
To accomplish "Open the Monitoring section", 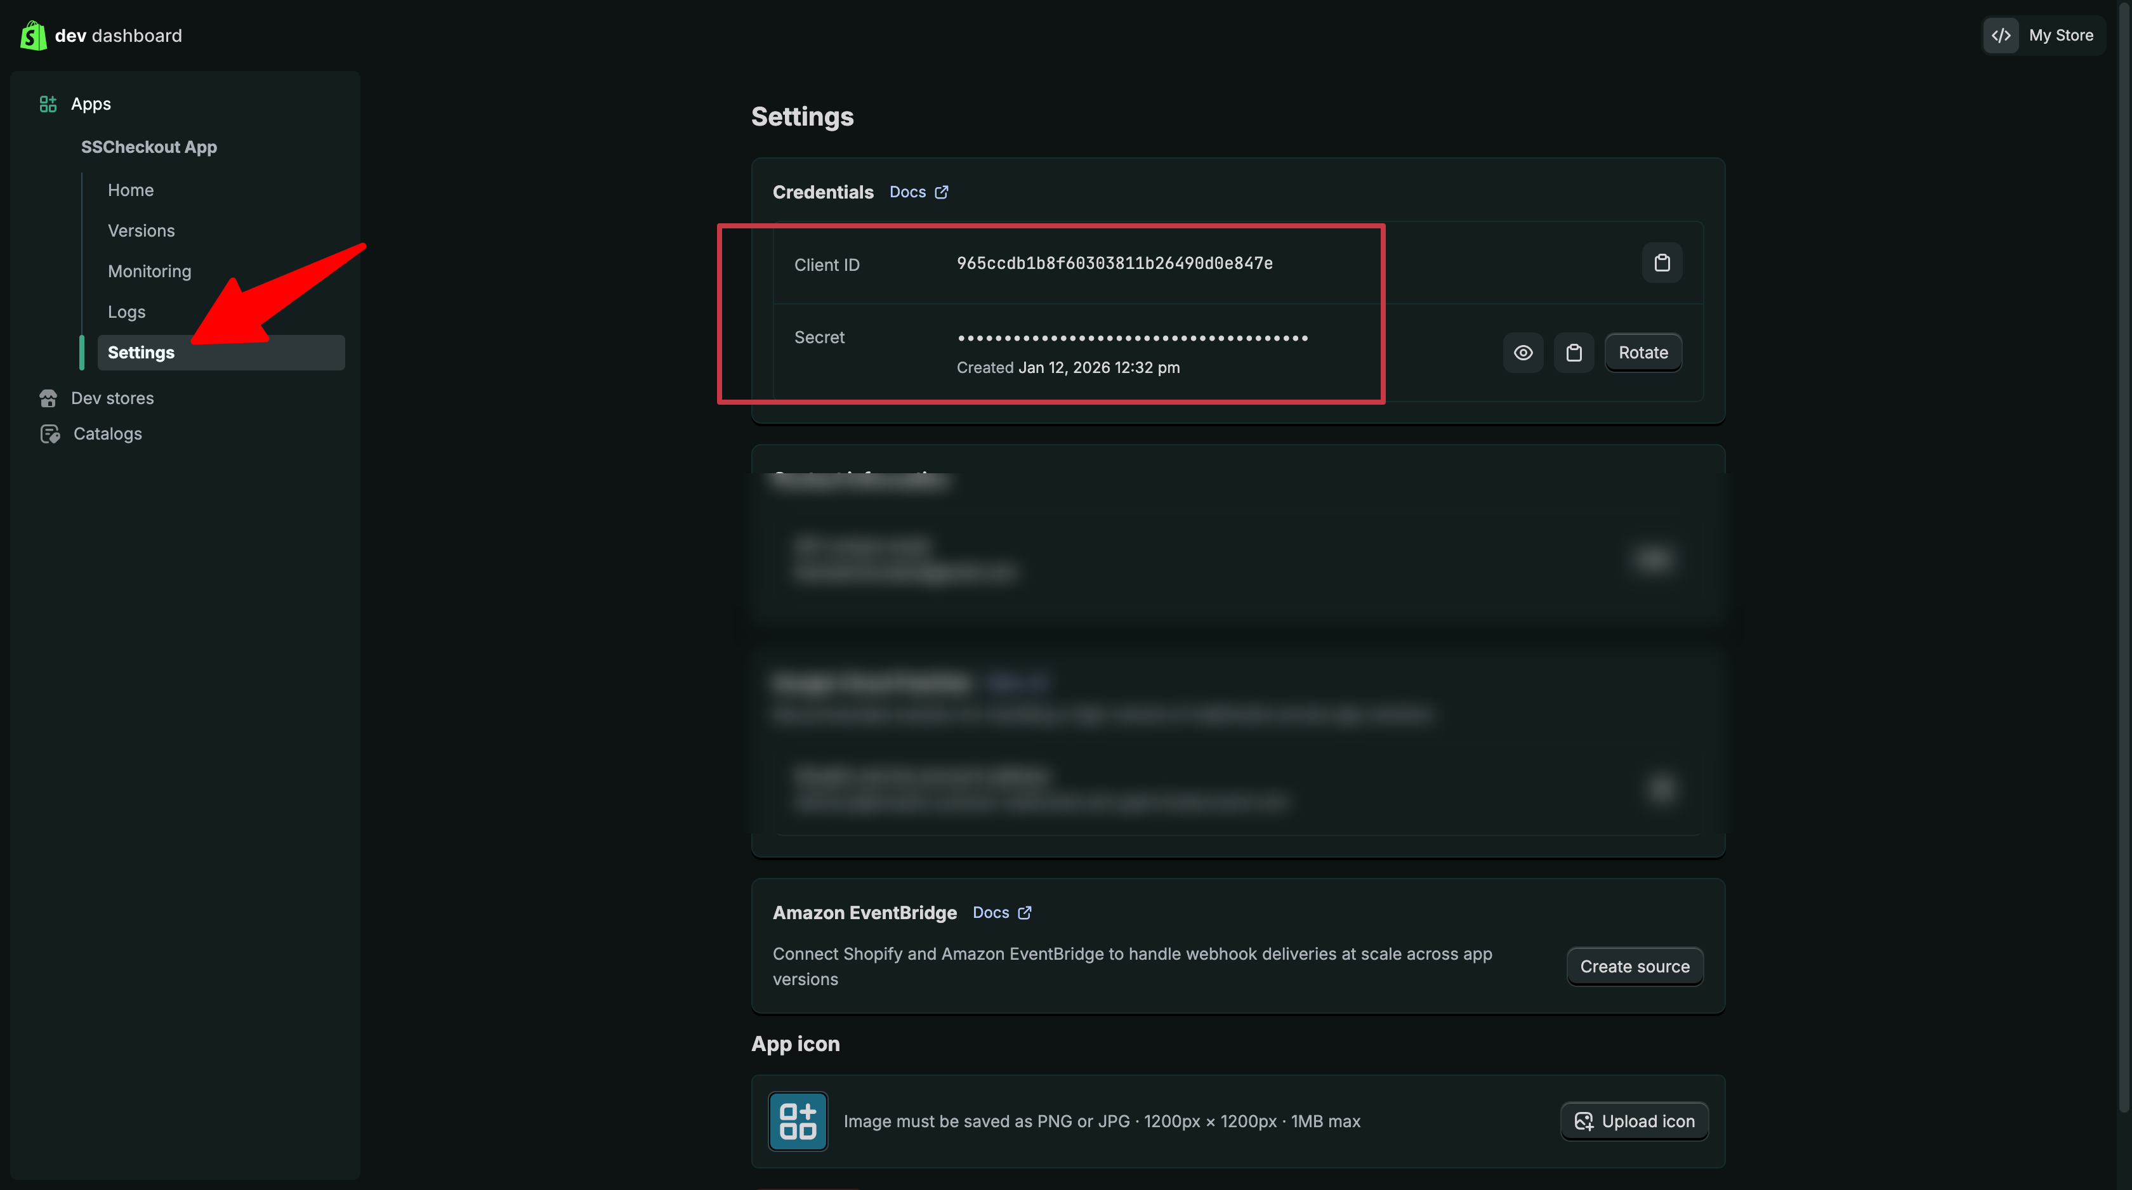I will [149, 271].
